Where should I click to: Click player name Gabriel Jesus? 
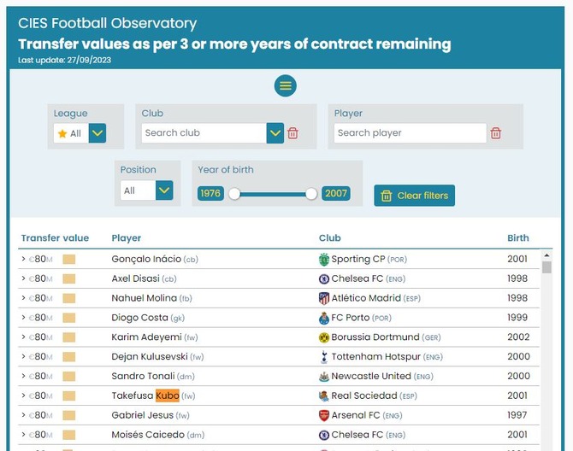point(143,415)
